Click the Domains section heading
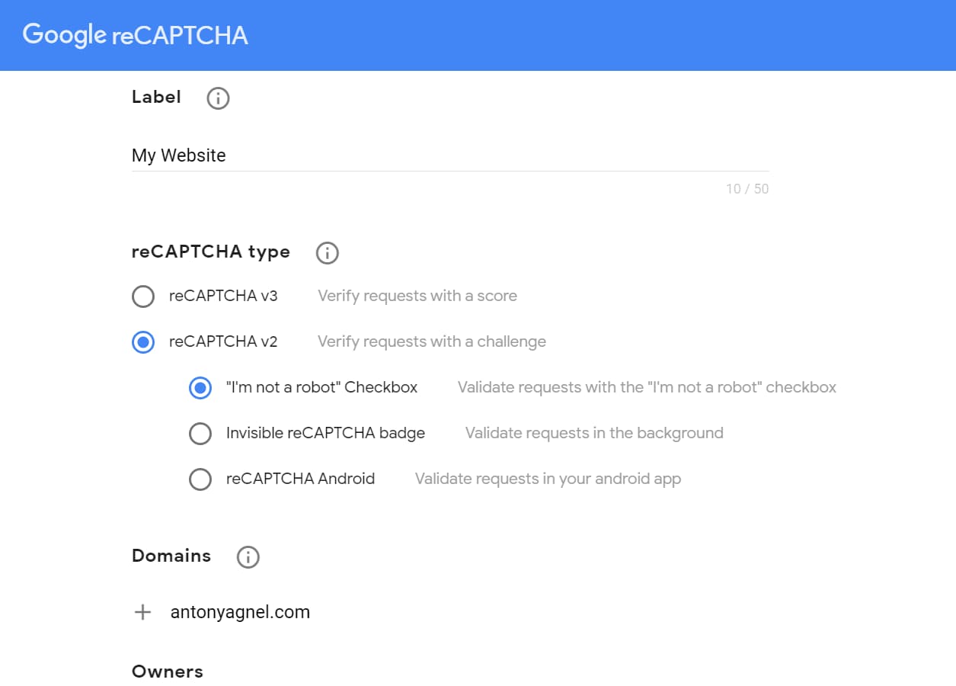Image resolution: width=956 pixels, height=686 pixels. pyautogui.click(x=171, y=556)
